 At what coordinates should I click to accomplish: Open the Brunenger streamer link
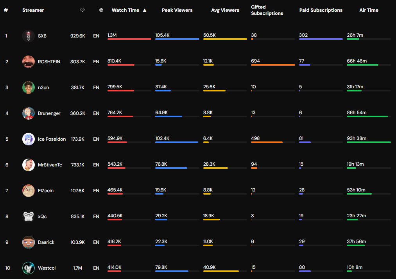point(49,113)
